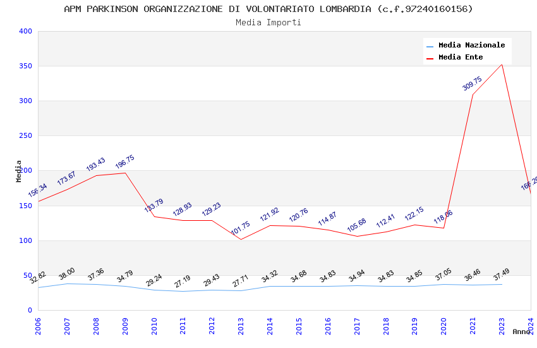Select the 112.41 data label

pos(385,221)
